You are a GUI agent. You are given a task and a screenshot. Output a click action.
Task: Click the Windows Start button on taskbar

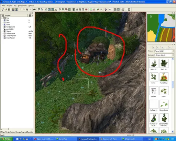pyautogui.click(x=7, y=139)
